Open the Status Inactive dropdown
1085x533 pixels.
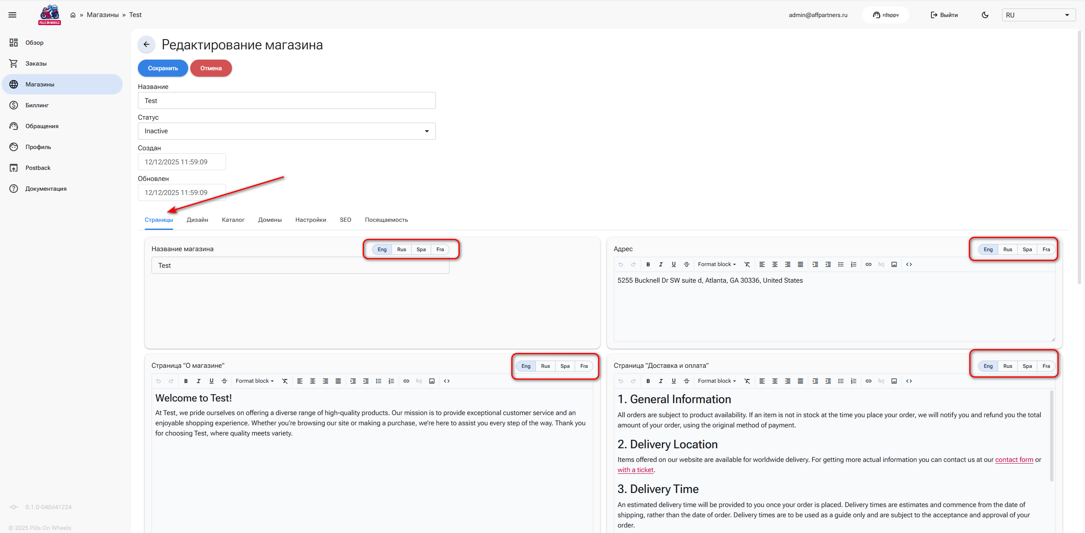[x=286, y=131]
